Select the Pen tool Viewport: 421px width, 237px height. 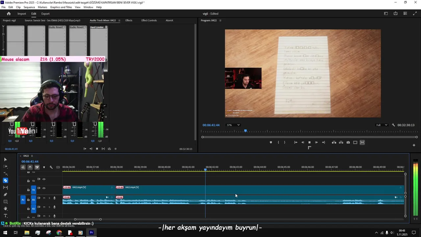click(x=5, y=195)
